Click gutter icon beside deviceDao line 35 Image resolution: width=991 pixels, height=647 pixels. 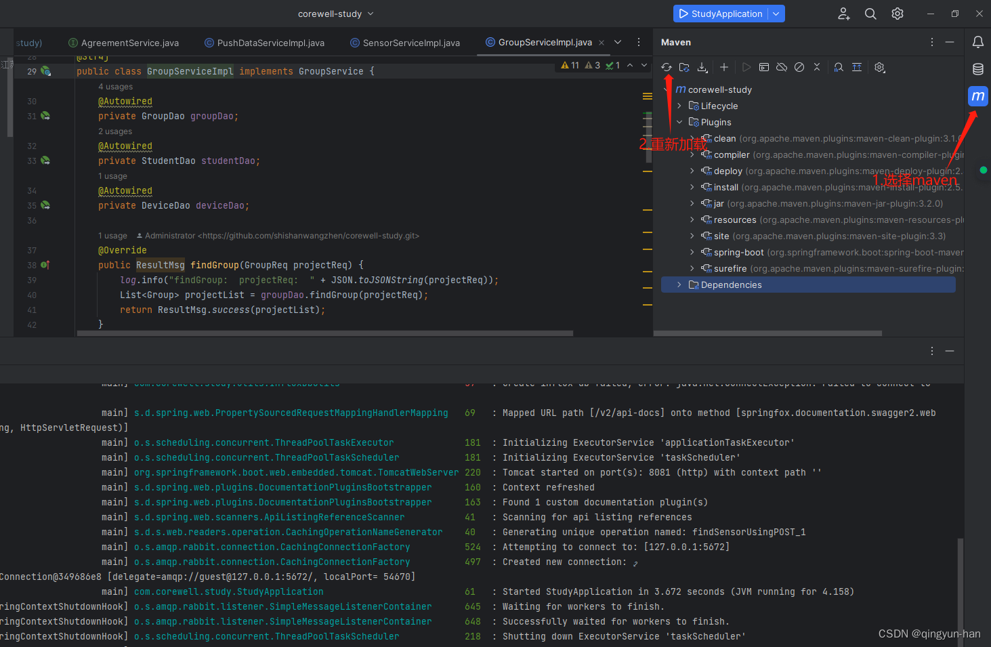click(45, 205)
